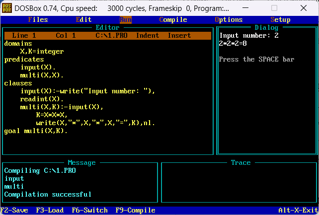Click the write(X,"*",...) code line
The height and width of the screenshot is (215, 319).
coord(95,123)
